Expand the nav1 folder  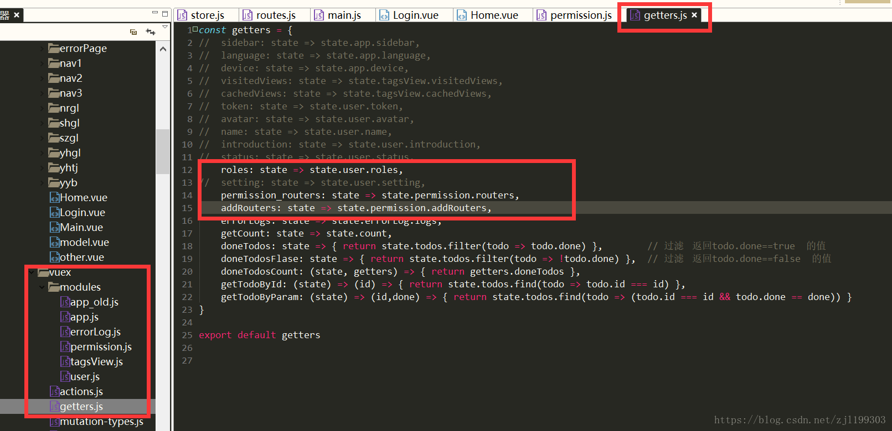[x=42, y=63]
